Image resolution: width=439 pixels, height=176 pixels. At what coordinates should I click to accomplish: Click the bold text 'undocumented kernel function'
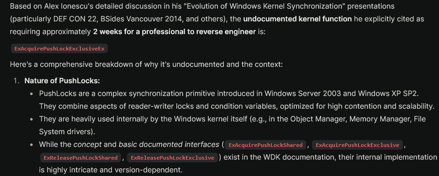pos(297,19)
